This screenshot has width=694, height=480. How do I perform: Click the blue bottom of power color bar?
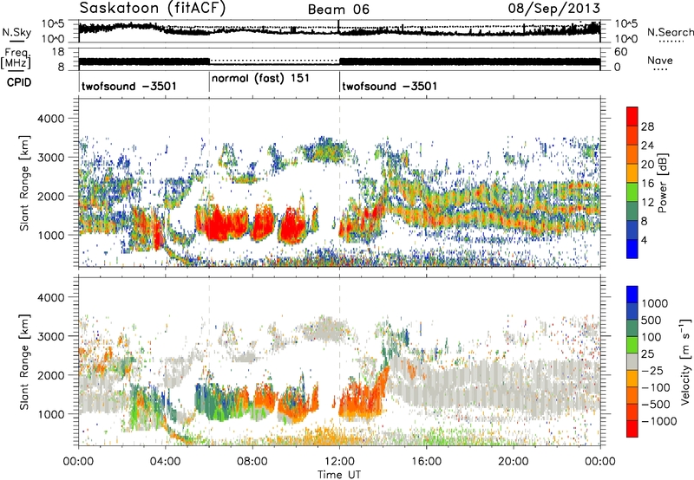[x=632, y=249]
